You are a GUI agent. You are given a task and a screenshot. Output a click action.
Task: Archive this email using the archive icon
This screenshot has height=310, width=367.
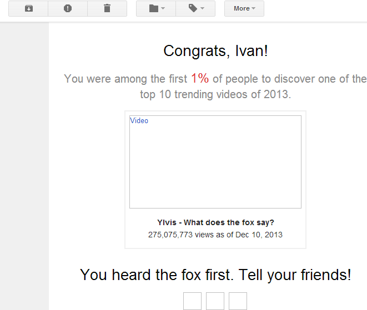pos(28,9)
